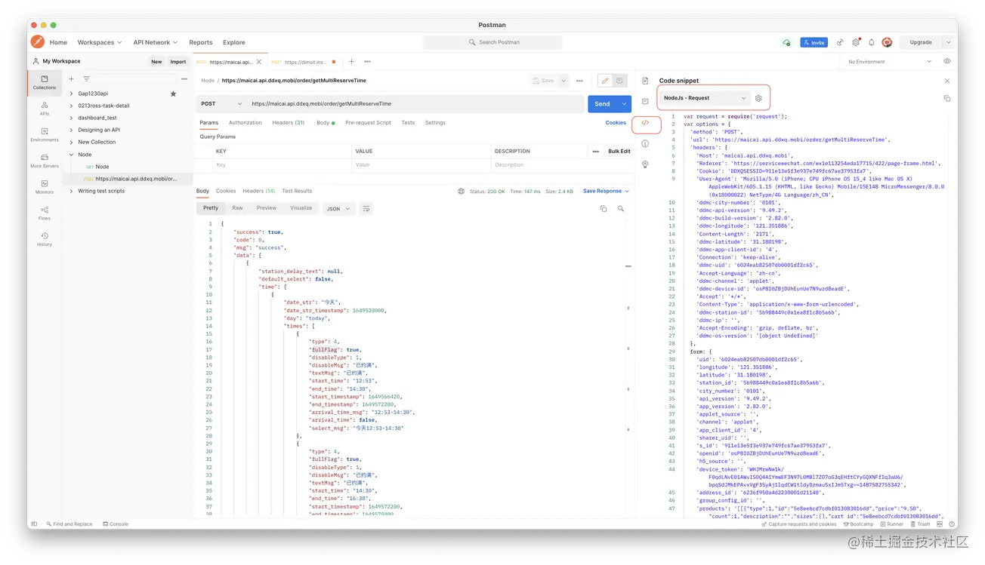Open Postman settings gear in header
Screen dimensions: 985x565
tap(856, 43)
